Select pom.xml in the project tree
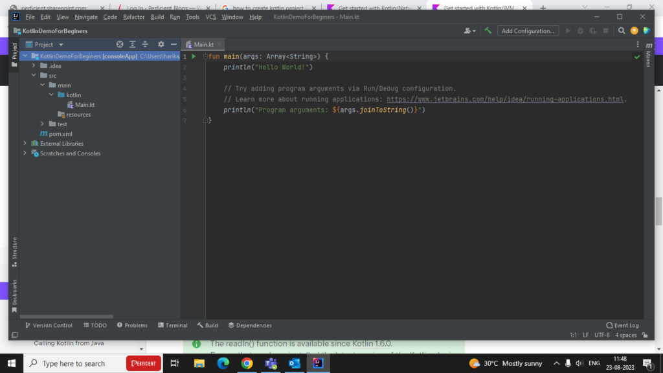The width and height of the screenshot is (663, 373). (60, 134)
